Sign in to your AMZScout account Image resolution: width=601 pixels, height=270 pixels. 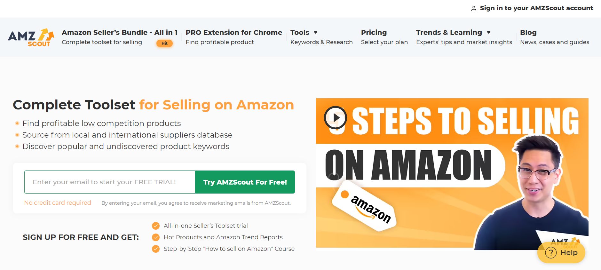pyautogui.click(x=532, y=8)
